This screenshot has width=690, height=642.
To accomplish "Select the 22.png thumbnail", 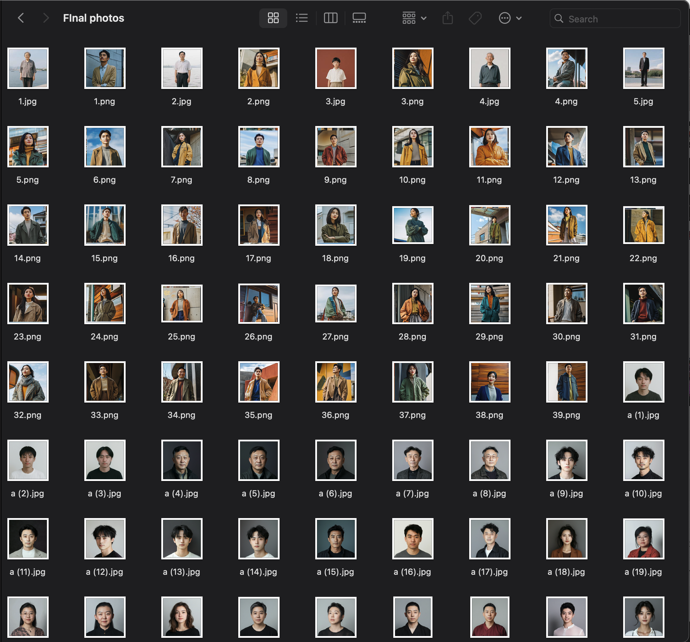I will pyautogui.click(x=644, y=225).
